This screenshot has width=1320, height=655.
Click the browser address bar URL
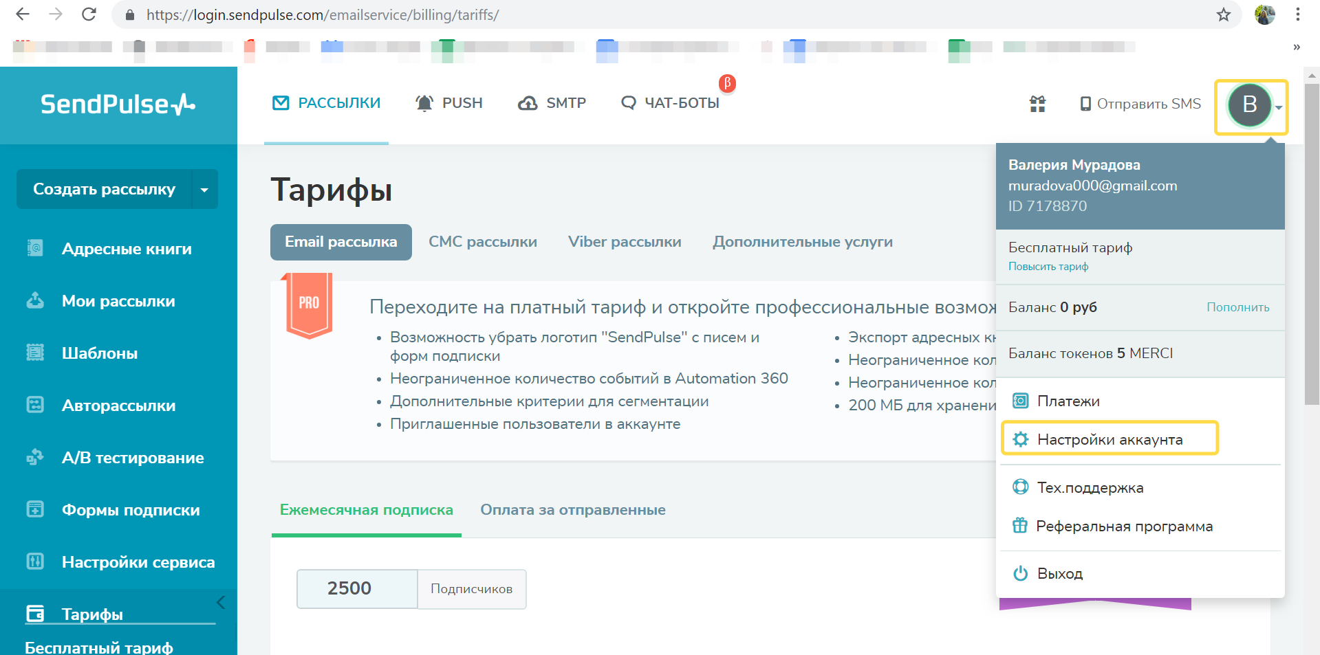[323, 14]
